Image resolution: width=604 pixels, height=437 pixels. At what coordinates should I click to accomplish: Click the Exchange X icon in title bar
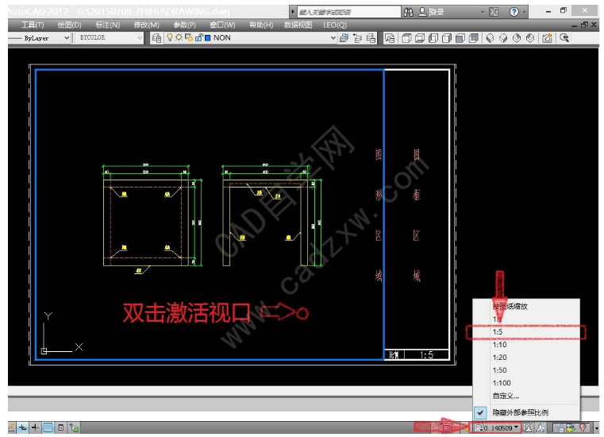(494, 13)
